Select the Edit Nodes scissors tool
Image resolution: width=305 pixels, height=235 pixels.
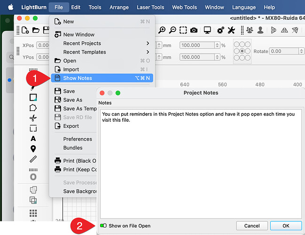[x=33, y=118]
